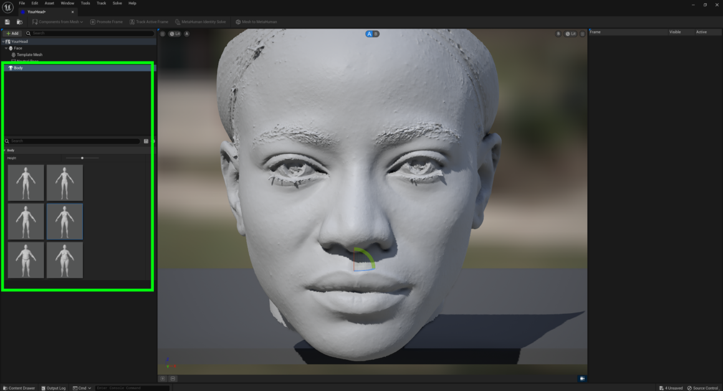Open the Solve menu
Image resolution: width=723 pixels, height=391 pixels.
tap(117, 3)
